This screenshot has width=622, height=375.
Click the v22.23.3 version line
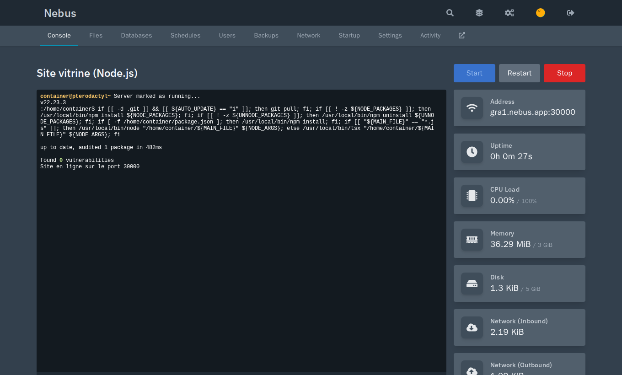(x=53, y=103)
